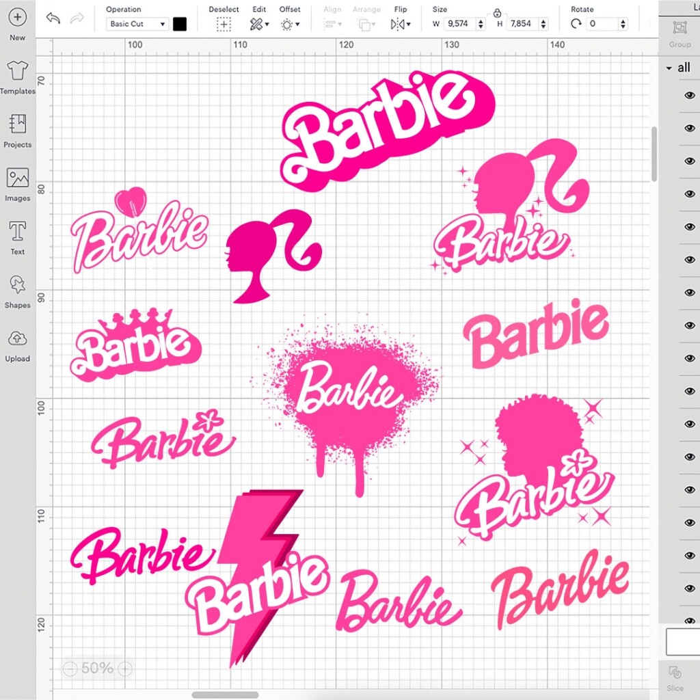Select the afro silhouette Barbie design
This screenshot has height=700, width=700.
point(536,470)
